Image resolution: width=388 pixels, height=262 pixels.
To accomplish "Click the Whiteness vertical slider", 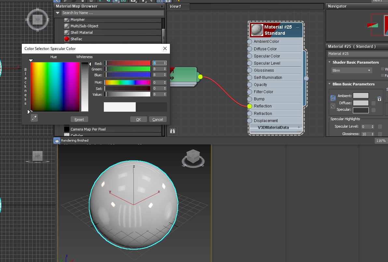I will point(85,87).
